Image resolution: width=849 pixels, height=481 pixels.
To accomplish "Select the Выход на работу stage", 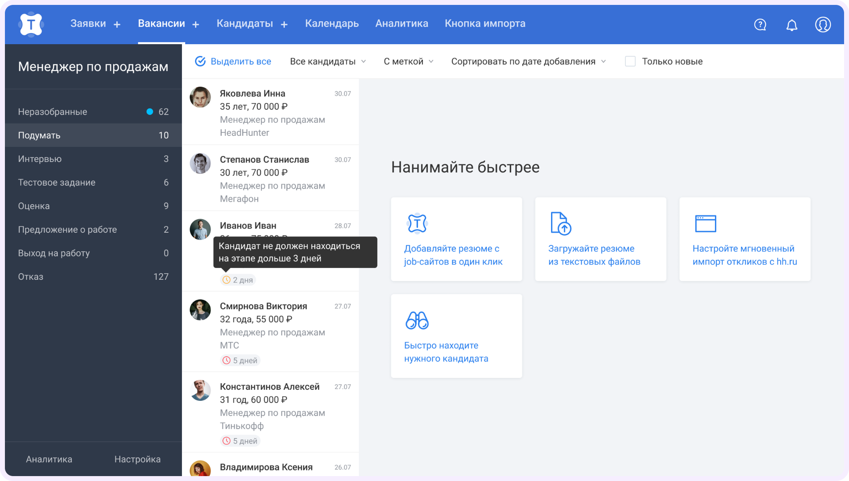I will point(93,253).
